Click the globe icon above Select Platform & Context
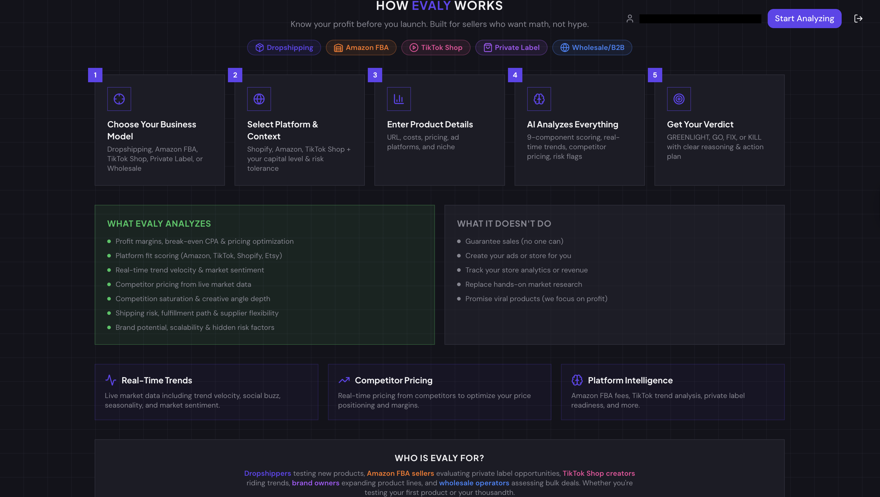This screenshot has height=497, width=880. pyautogui.click(x=259, y=99)
